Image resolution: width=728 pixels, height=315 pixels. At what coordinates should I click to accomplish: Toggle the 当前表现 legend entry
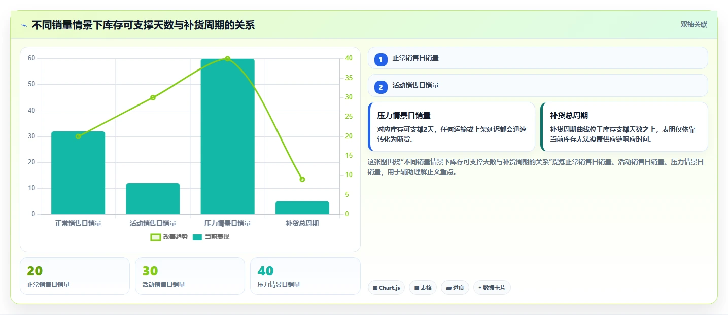click(x=211, y=237)
